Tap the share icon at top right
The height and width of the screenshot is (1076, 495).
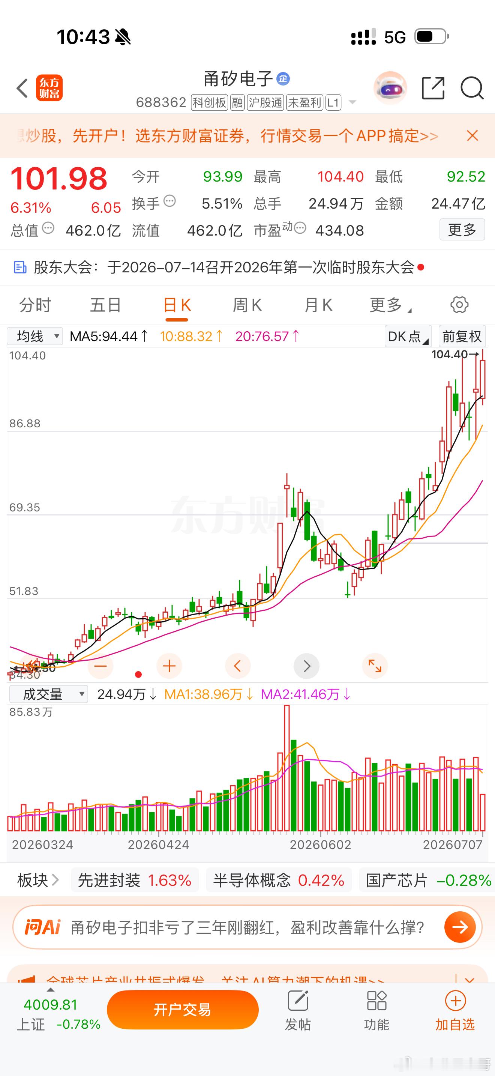pos(433,88)
